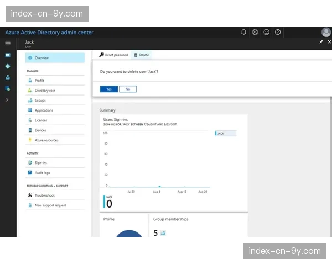Open Azure Active Directory diamond icon
The height and width of the screenshot is (265, 332).
(x=8, y=66)
